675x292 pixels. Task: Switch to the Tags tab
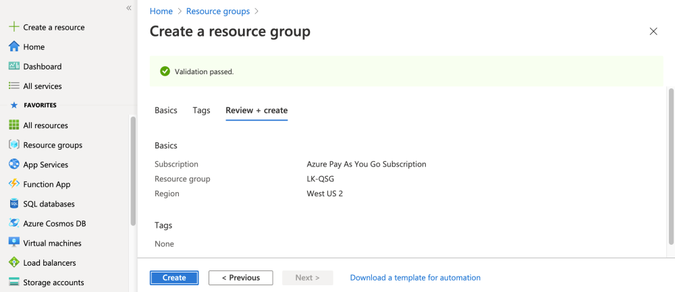201,111
